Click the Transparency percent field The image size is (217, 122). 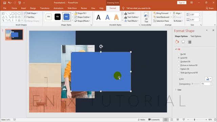pyautogui.click(x=205, y=84)
